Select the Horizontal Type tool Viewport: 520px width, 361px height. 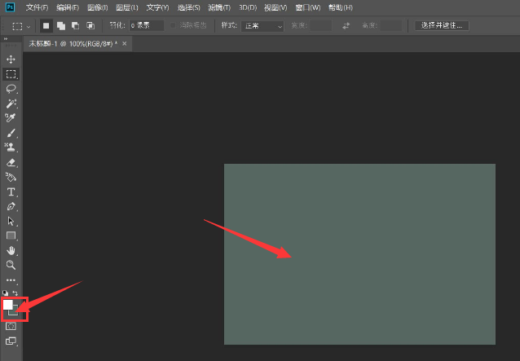click(11, 192)
